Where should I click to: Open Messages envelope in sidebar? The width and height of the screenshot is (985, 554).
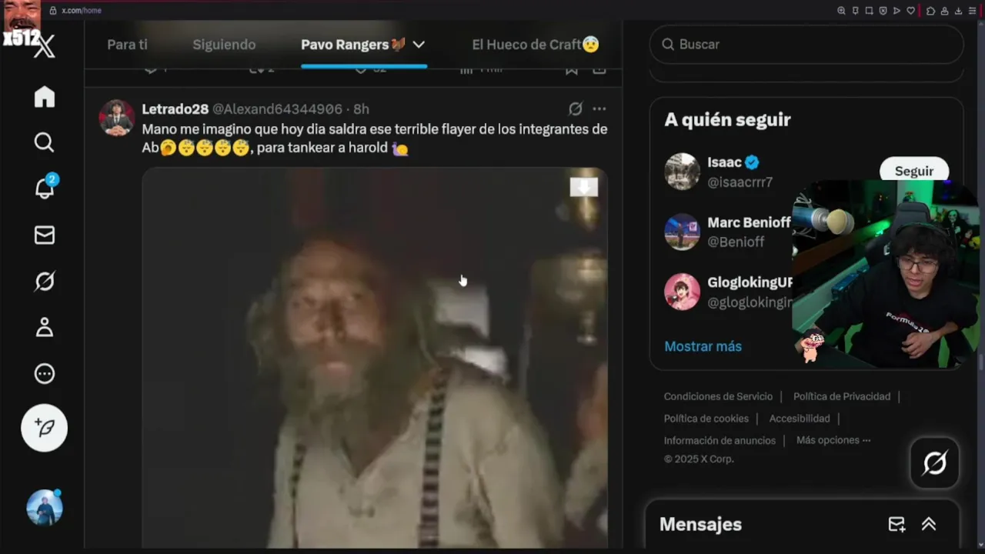click(45, 235)
